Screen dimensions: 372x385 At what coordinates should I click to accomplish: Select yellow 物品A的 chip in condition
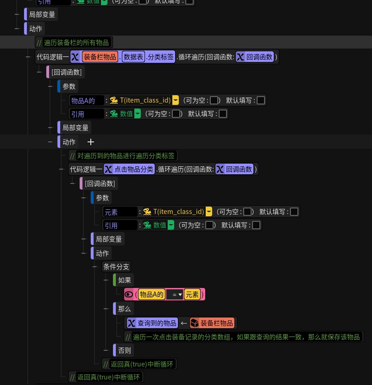151,294
